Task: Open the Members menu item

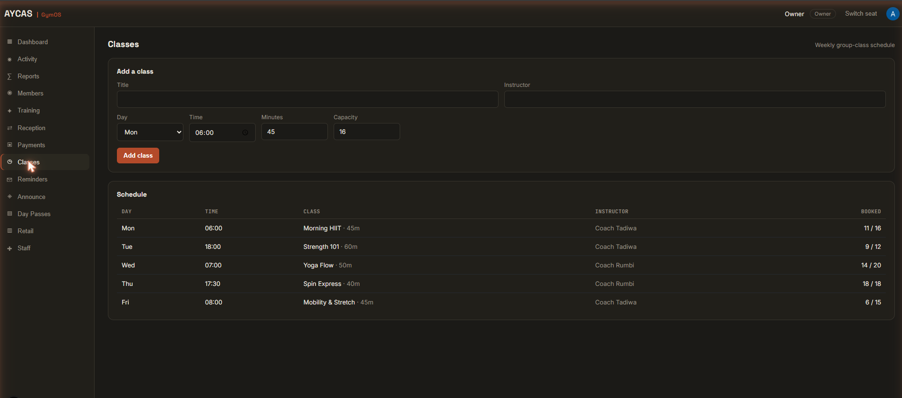Action: point(46,93)
